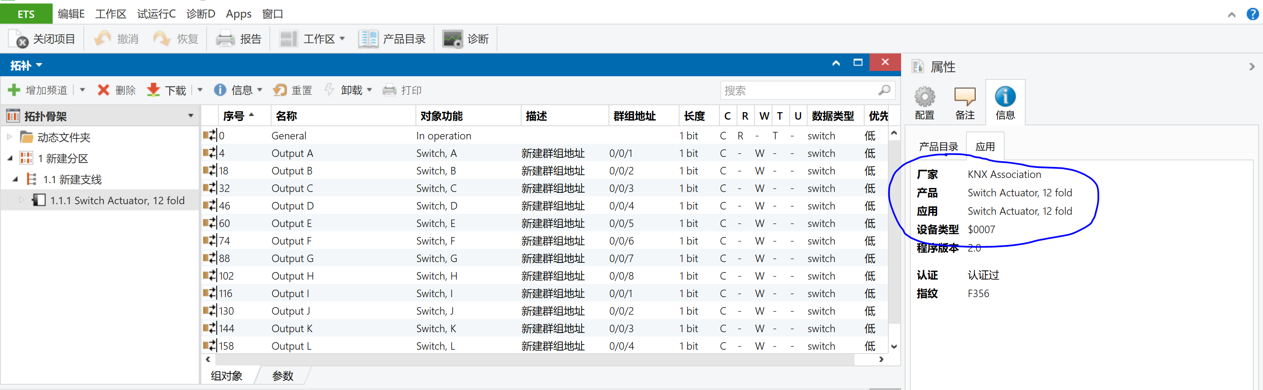Click the blue help question mark

1252,14
